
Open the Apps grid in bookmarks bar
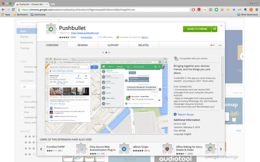tap(6, 15)
